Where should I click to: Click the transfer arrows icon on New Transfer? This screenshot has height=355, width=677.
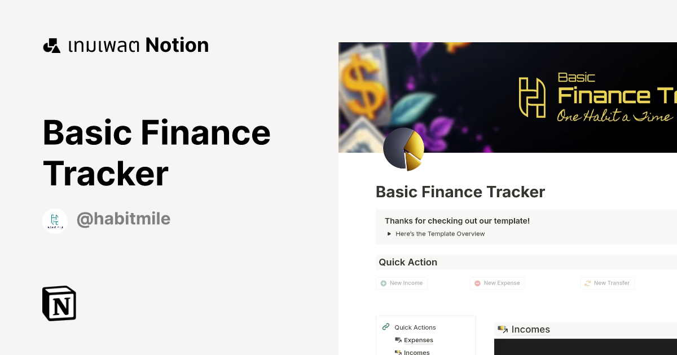point(587,283)
